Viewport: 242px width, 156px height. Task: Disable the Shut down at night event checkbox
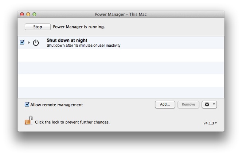click(x=22, y=42)
